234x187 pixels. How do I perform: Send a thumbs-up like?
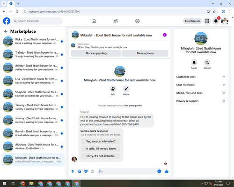click(x=167, y=172)
